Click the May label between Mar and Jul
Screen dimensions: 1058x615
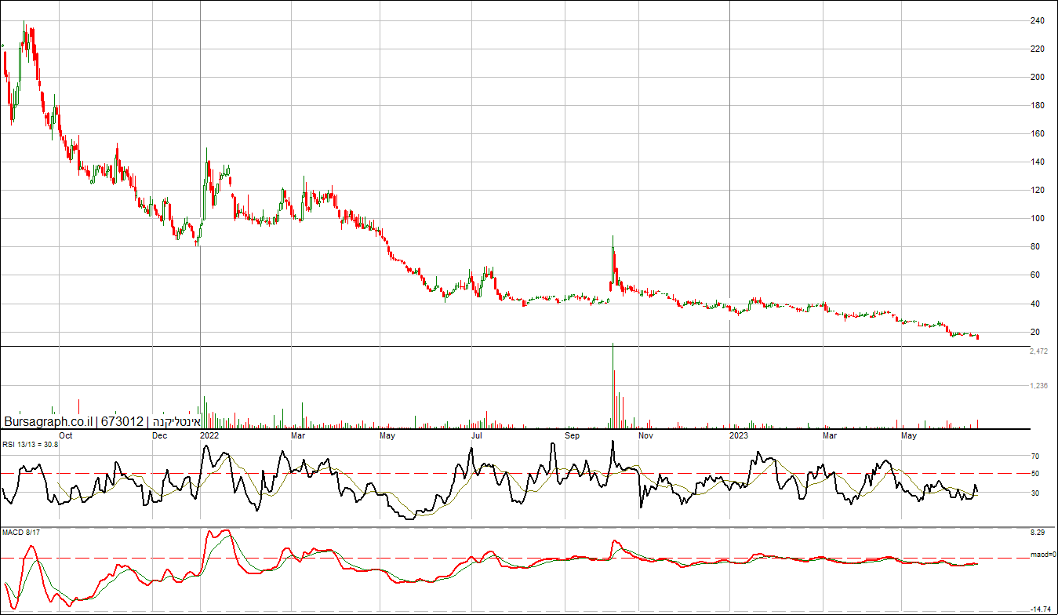387,435
